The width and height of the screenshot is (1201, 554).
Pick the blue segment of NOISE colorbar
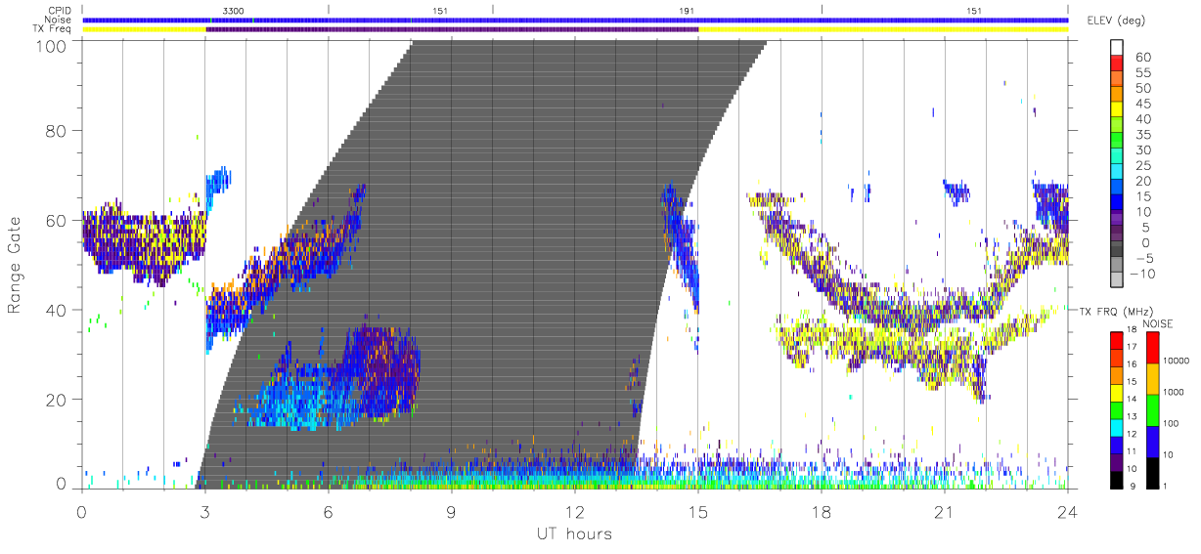[1152, 442]
